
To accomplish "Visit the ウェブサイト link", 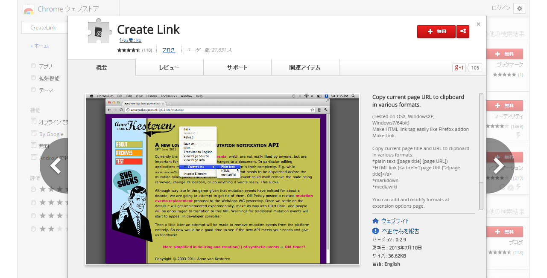I will (395, 221).
